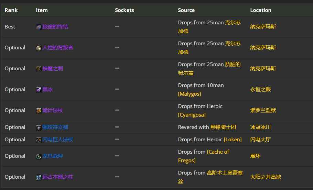
Task: Click the Rank column header
Action: point(11,10)
